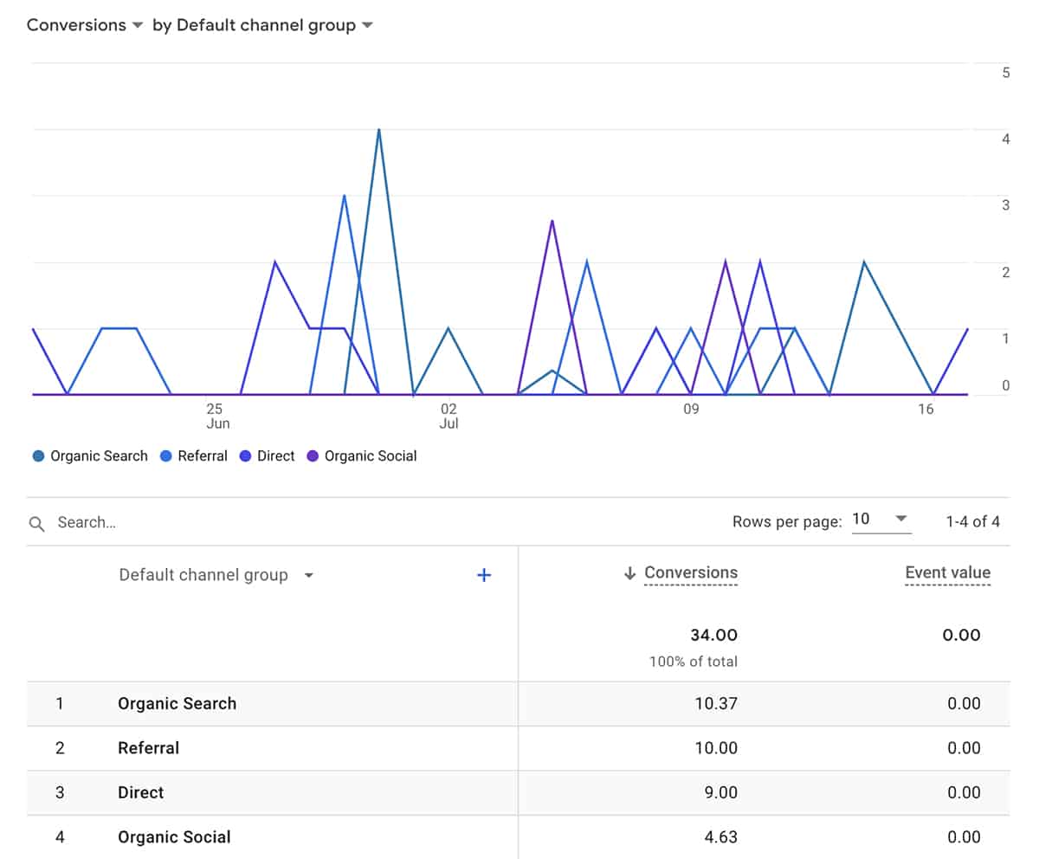Select the Organic Search table row
Viewport: 1039px width, 859px height.
pos(177,703)
